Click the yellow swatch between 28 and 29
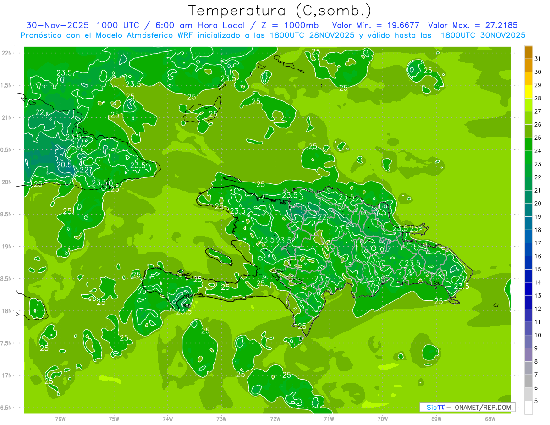550x425 pixels. [x=528, y=92]
